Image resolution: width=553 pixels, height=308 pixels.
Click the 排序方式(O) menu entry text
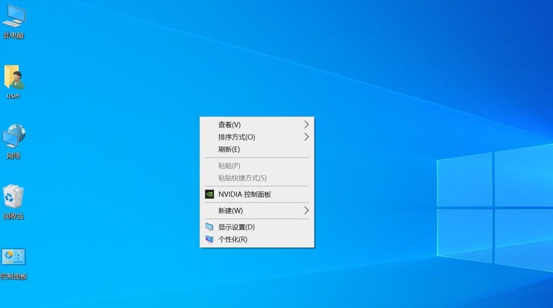coord(236,137)
